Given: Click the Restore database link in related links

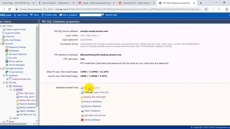Looking at the screenshot, I should [x=93, y=101].
